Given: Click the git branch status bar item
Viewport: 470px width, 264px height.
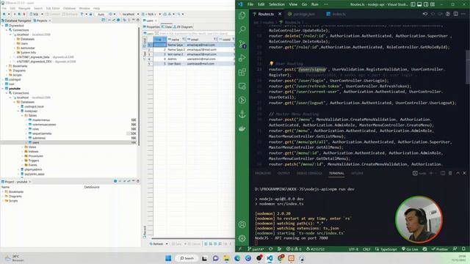Looking at the screenshot, I should pos(256,249).
